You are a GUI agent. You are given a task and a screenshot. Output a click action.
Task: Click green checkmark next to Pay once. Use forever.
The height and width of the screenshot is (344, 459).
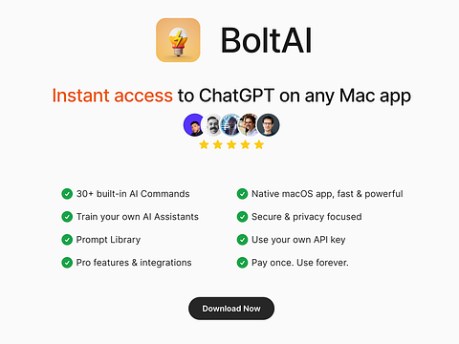coord(242,263)
